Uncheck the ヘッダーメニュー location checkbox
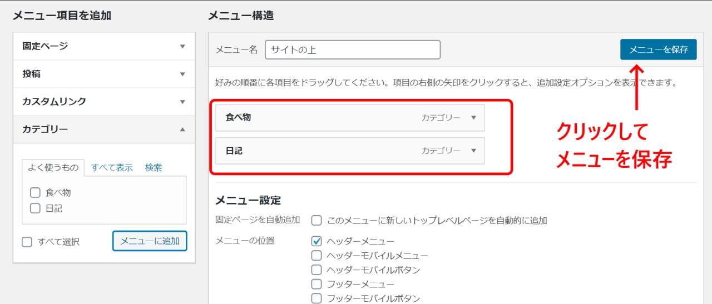Screen dimensions: 712x304 click(317, 241)
